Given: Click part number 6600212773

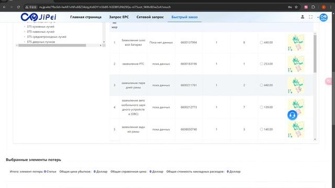Looking at the screenshot, I should pos(188,107).
